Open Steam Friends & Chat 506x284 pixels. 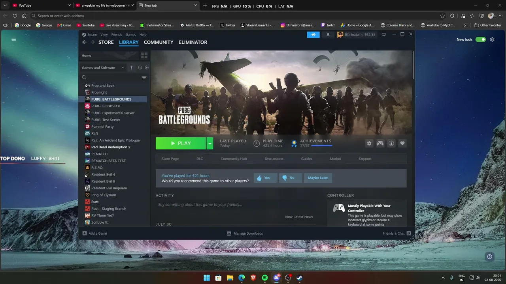(396, 234)
